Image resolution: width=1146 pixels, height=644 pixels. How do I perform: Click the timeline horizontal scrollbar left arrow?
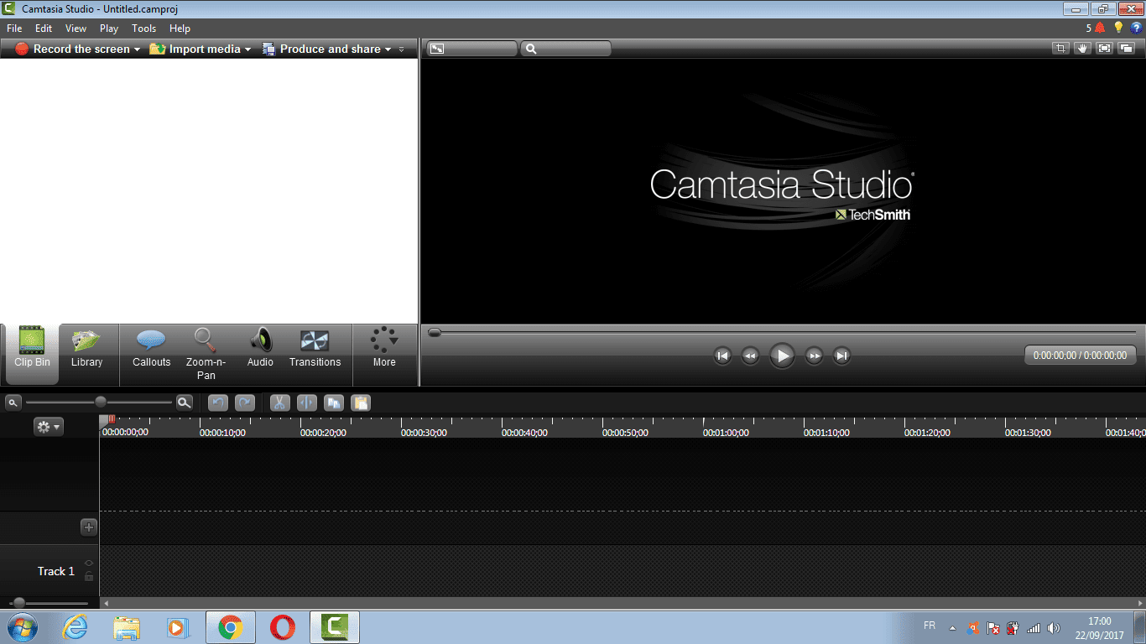(105, 603)
